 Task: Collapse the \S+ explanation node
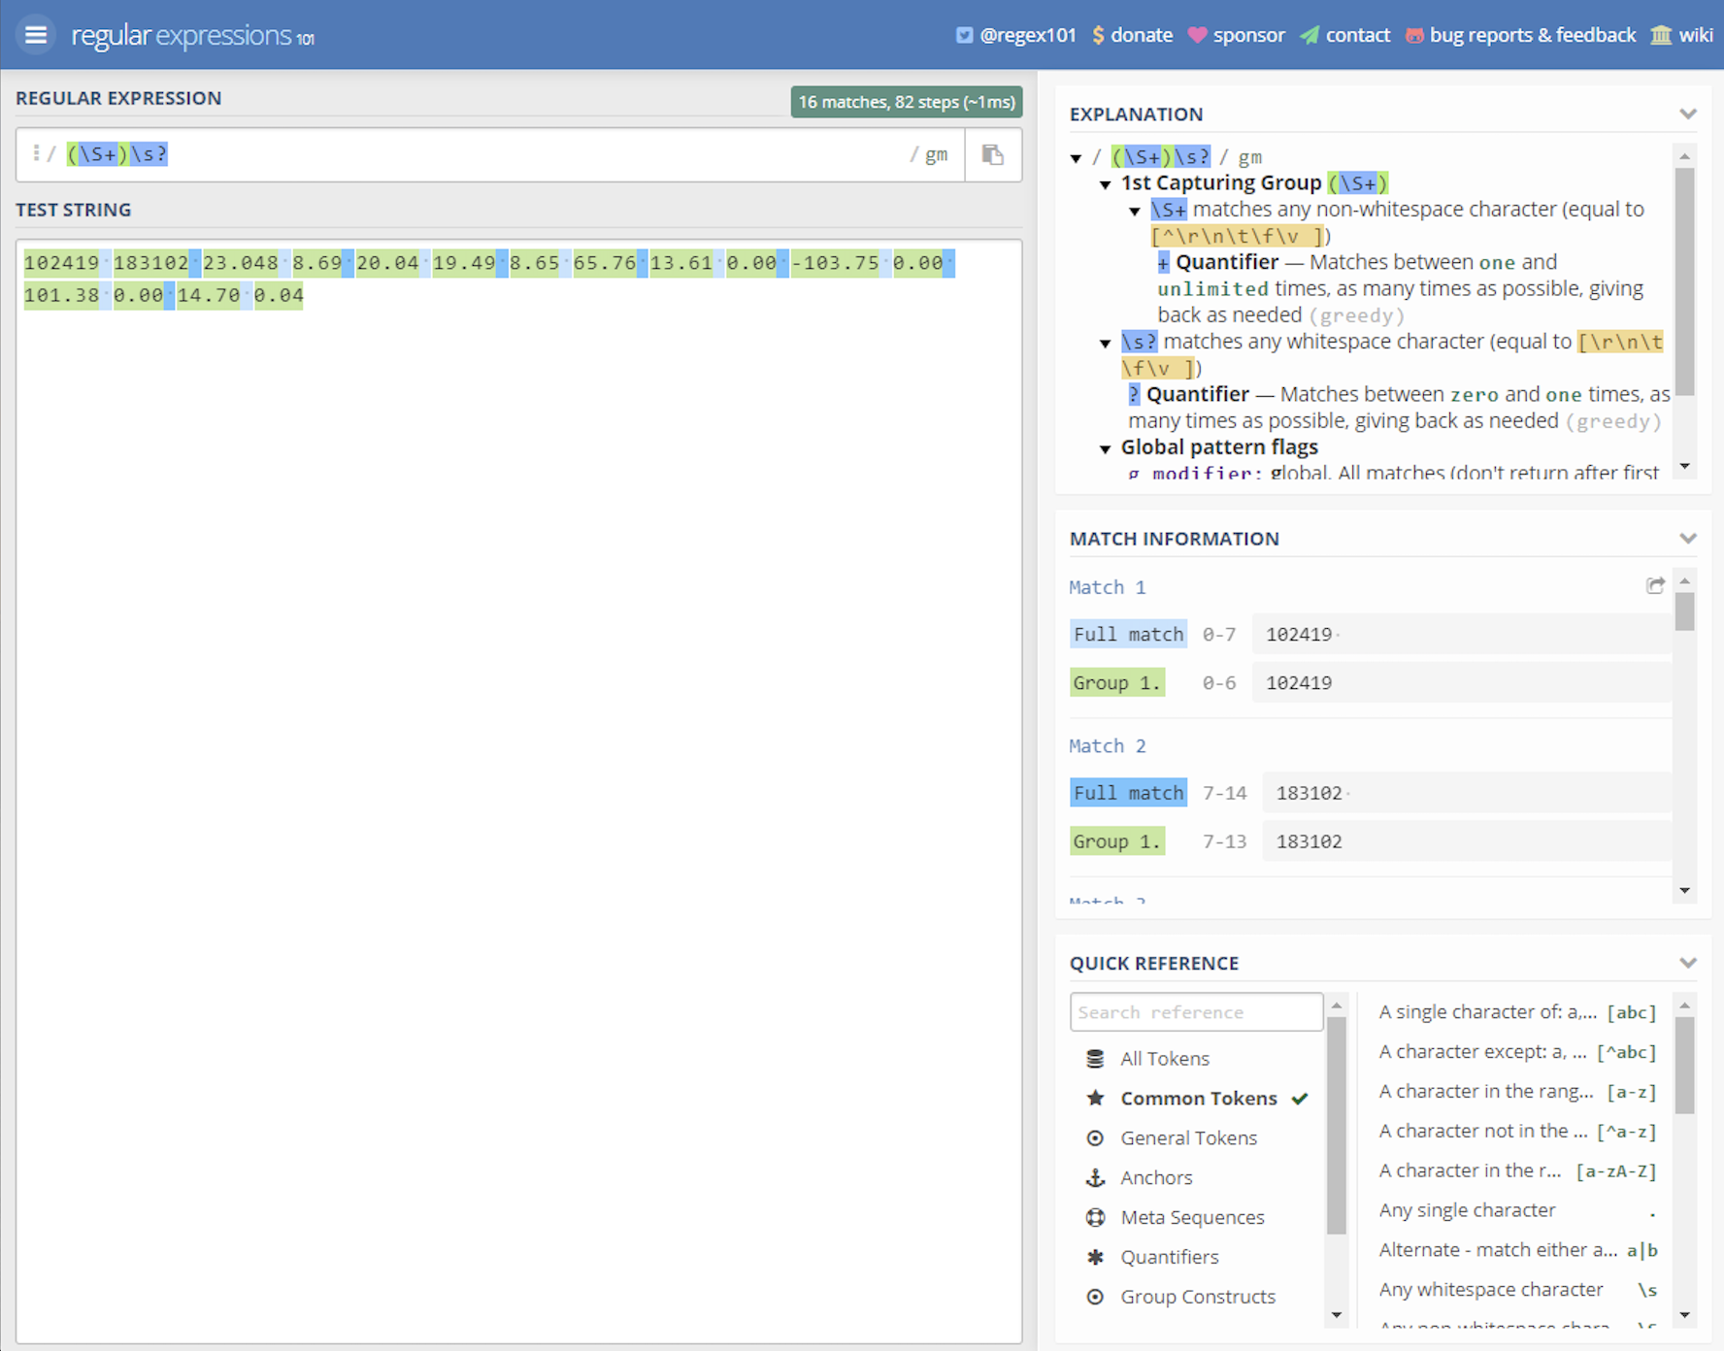1135,211
